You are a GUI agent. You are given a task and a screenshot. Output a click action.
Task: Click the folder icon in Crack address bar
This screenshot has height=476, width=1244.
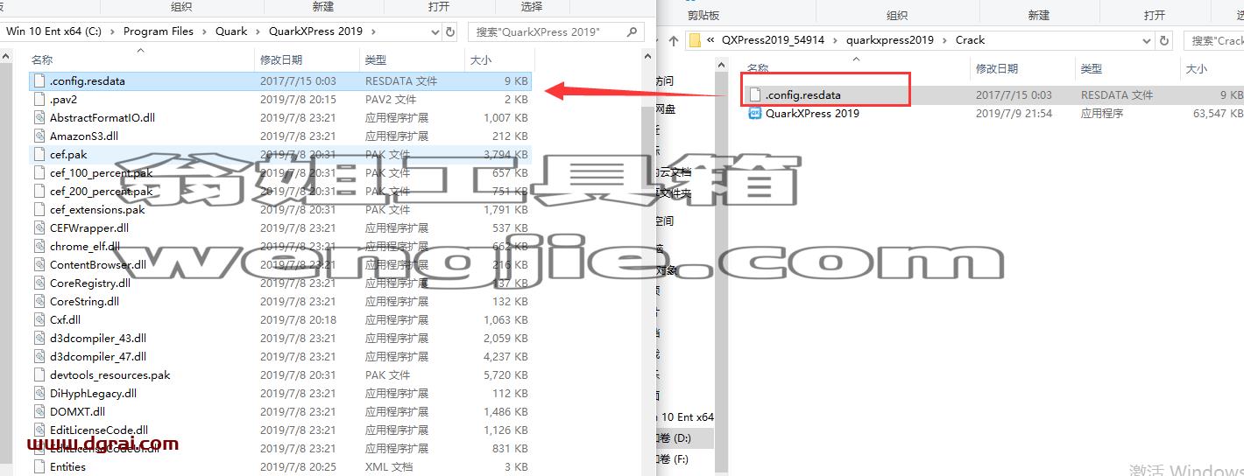tap(695, 40)
